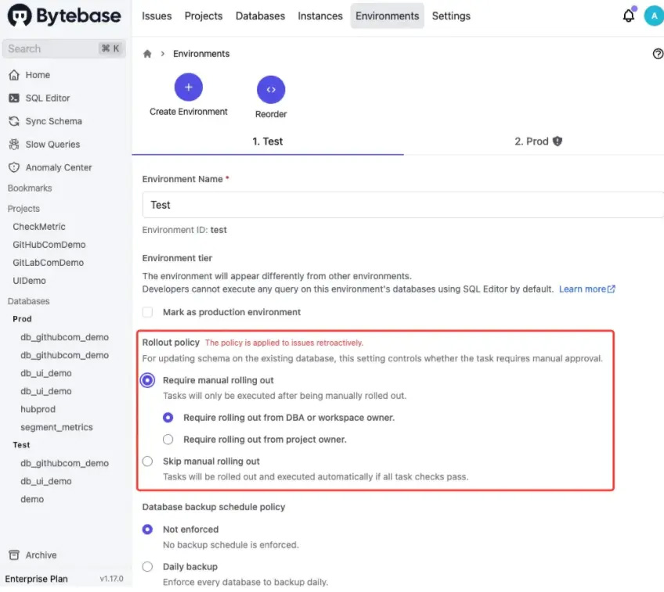Open Anomaly Center in the sidebar
664x592 pixels.
point(58,167)
